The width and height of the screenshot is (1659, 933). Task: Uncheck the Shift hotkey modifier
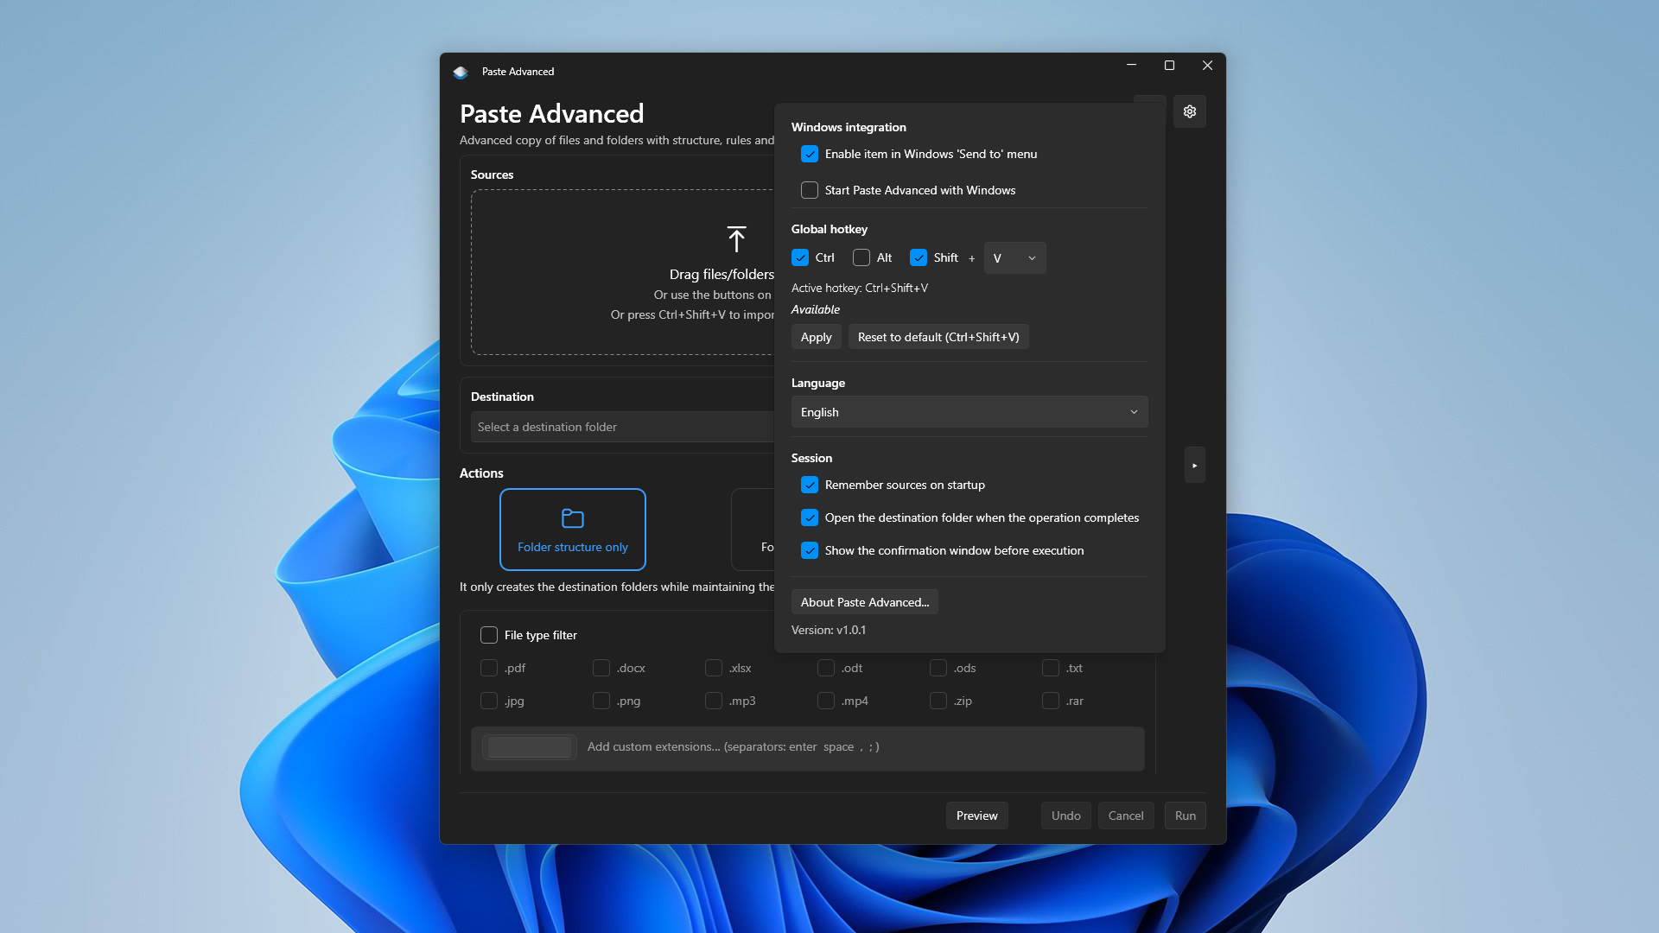coord(918,257)
